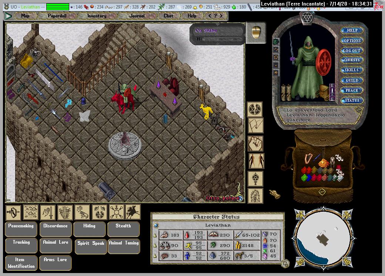Click the circular radar minimap

coord(324,239)
